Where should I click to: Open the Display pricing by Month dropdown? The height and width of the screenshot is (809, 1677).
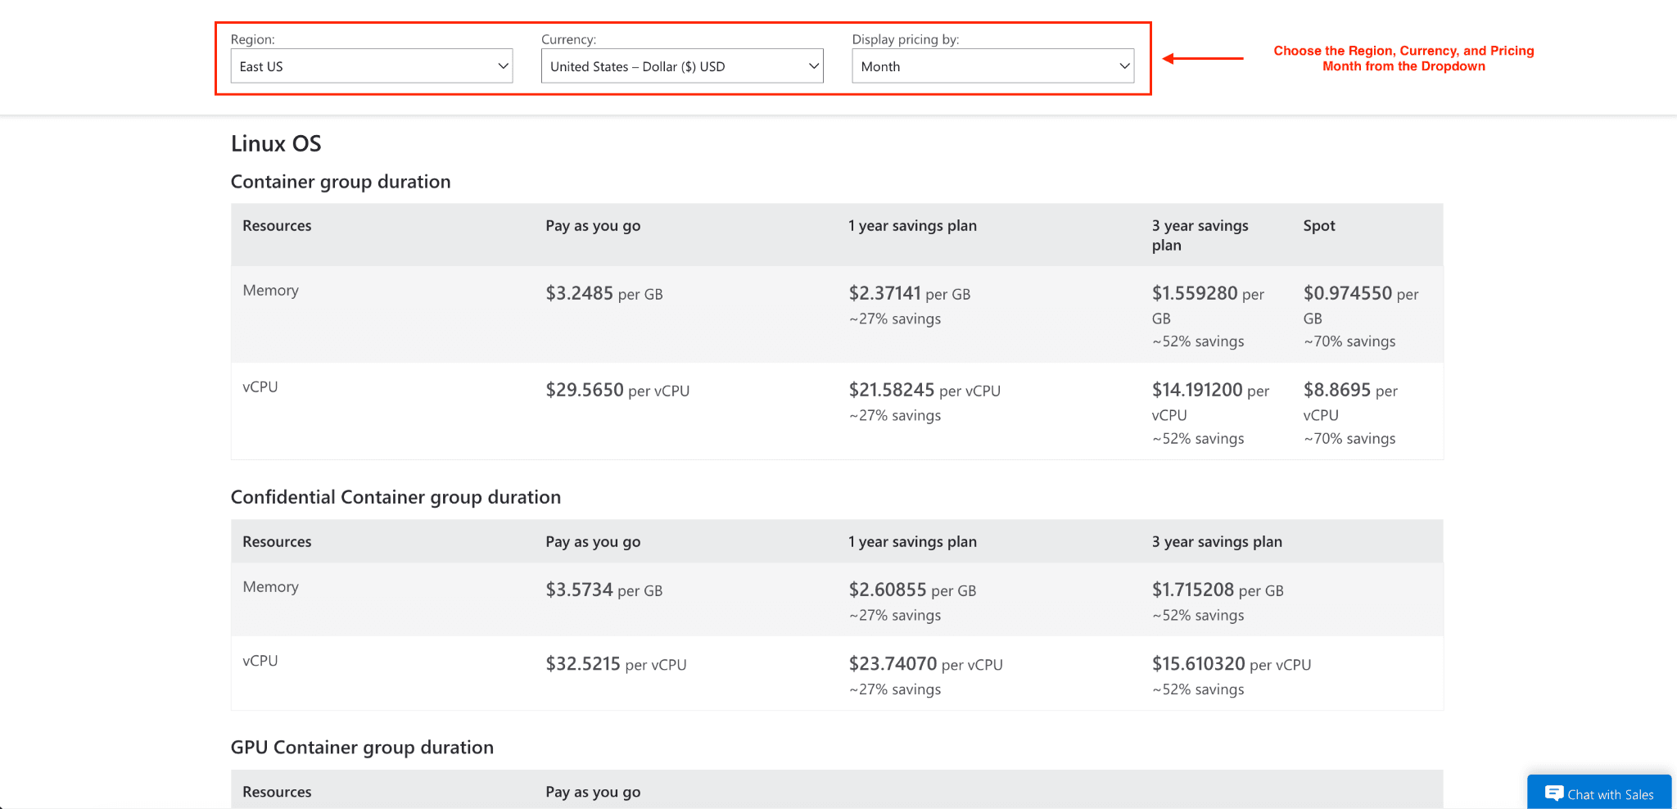tap(993, 66)
